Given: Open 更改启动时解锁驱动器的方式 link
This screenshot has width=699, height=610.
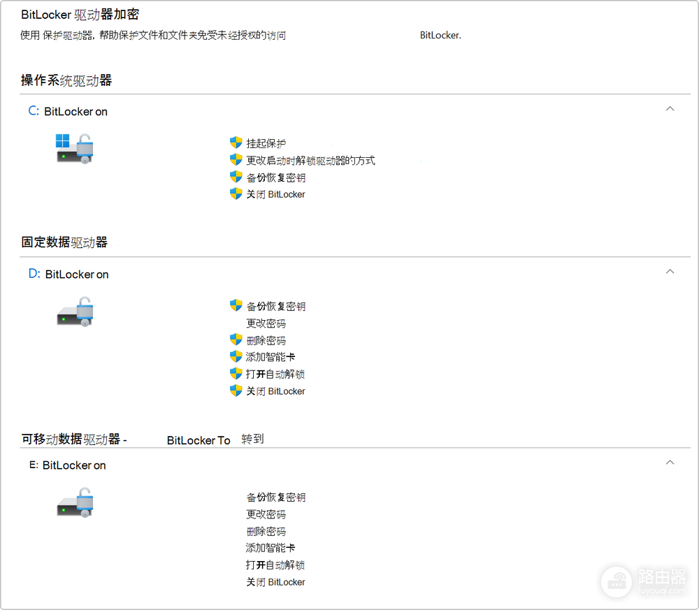Looking at the screenshot, I should pos(311,161).
